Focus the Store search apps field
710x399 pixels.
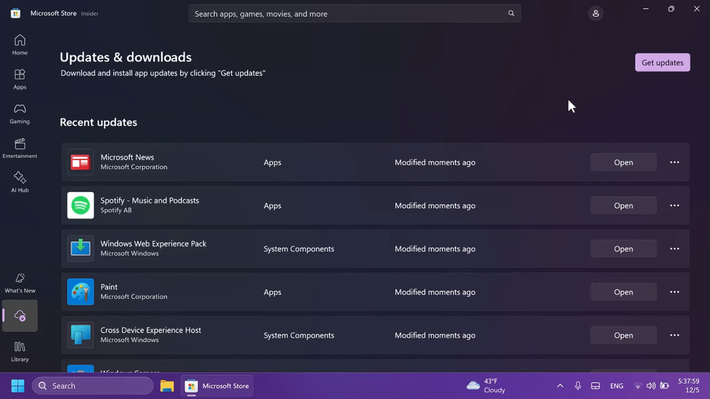[355, 14]
